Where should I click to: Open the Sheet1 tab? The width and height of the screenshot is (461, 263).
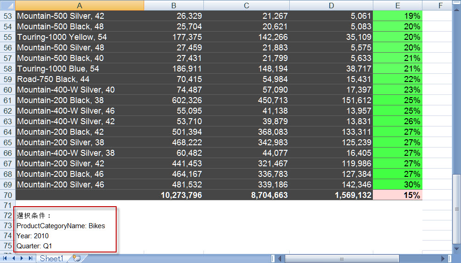(52, 258)
